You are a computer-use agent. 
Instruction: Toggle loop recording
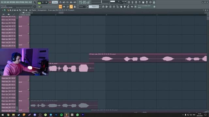click(75, 2)
